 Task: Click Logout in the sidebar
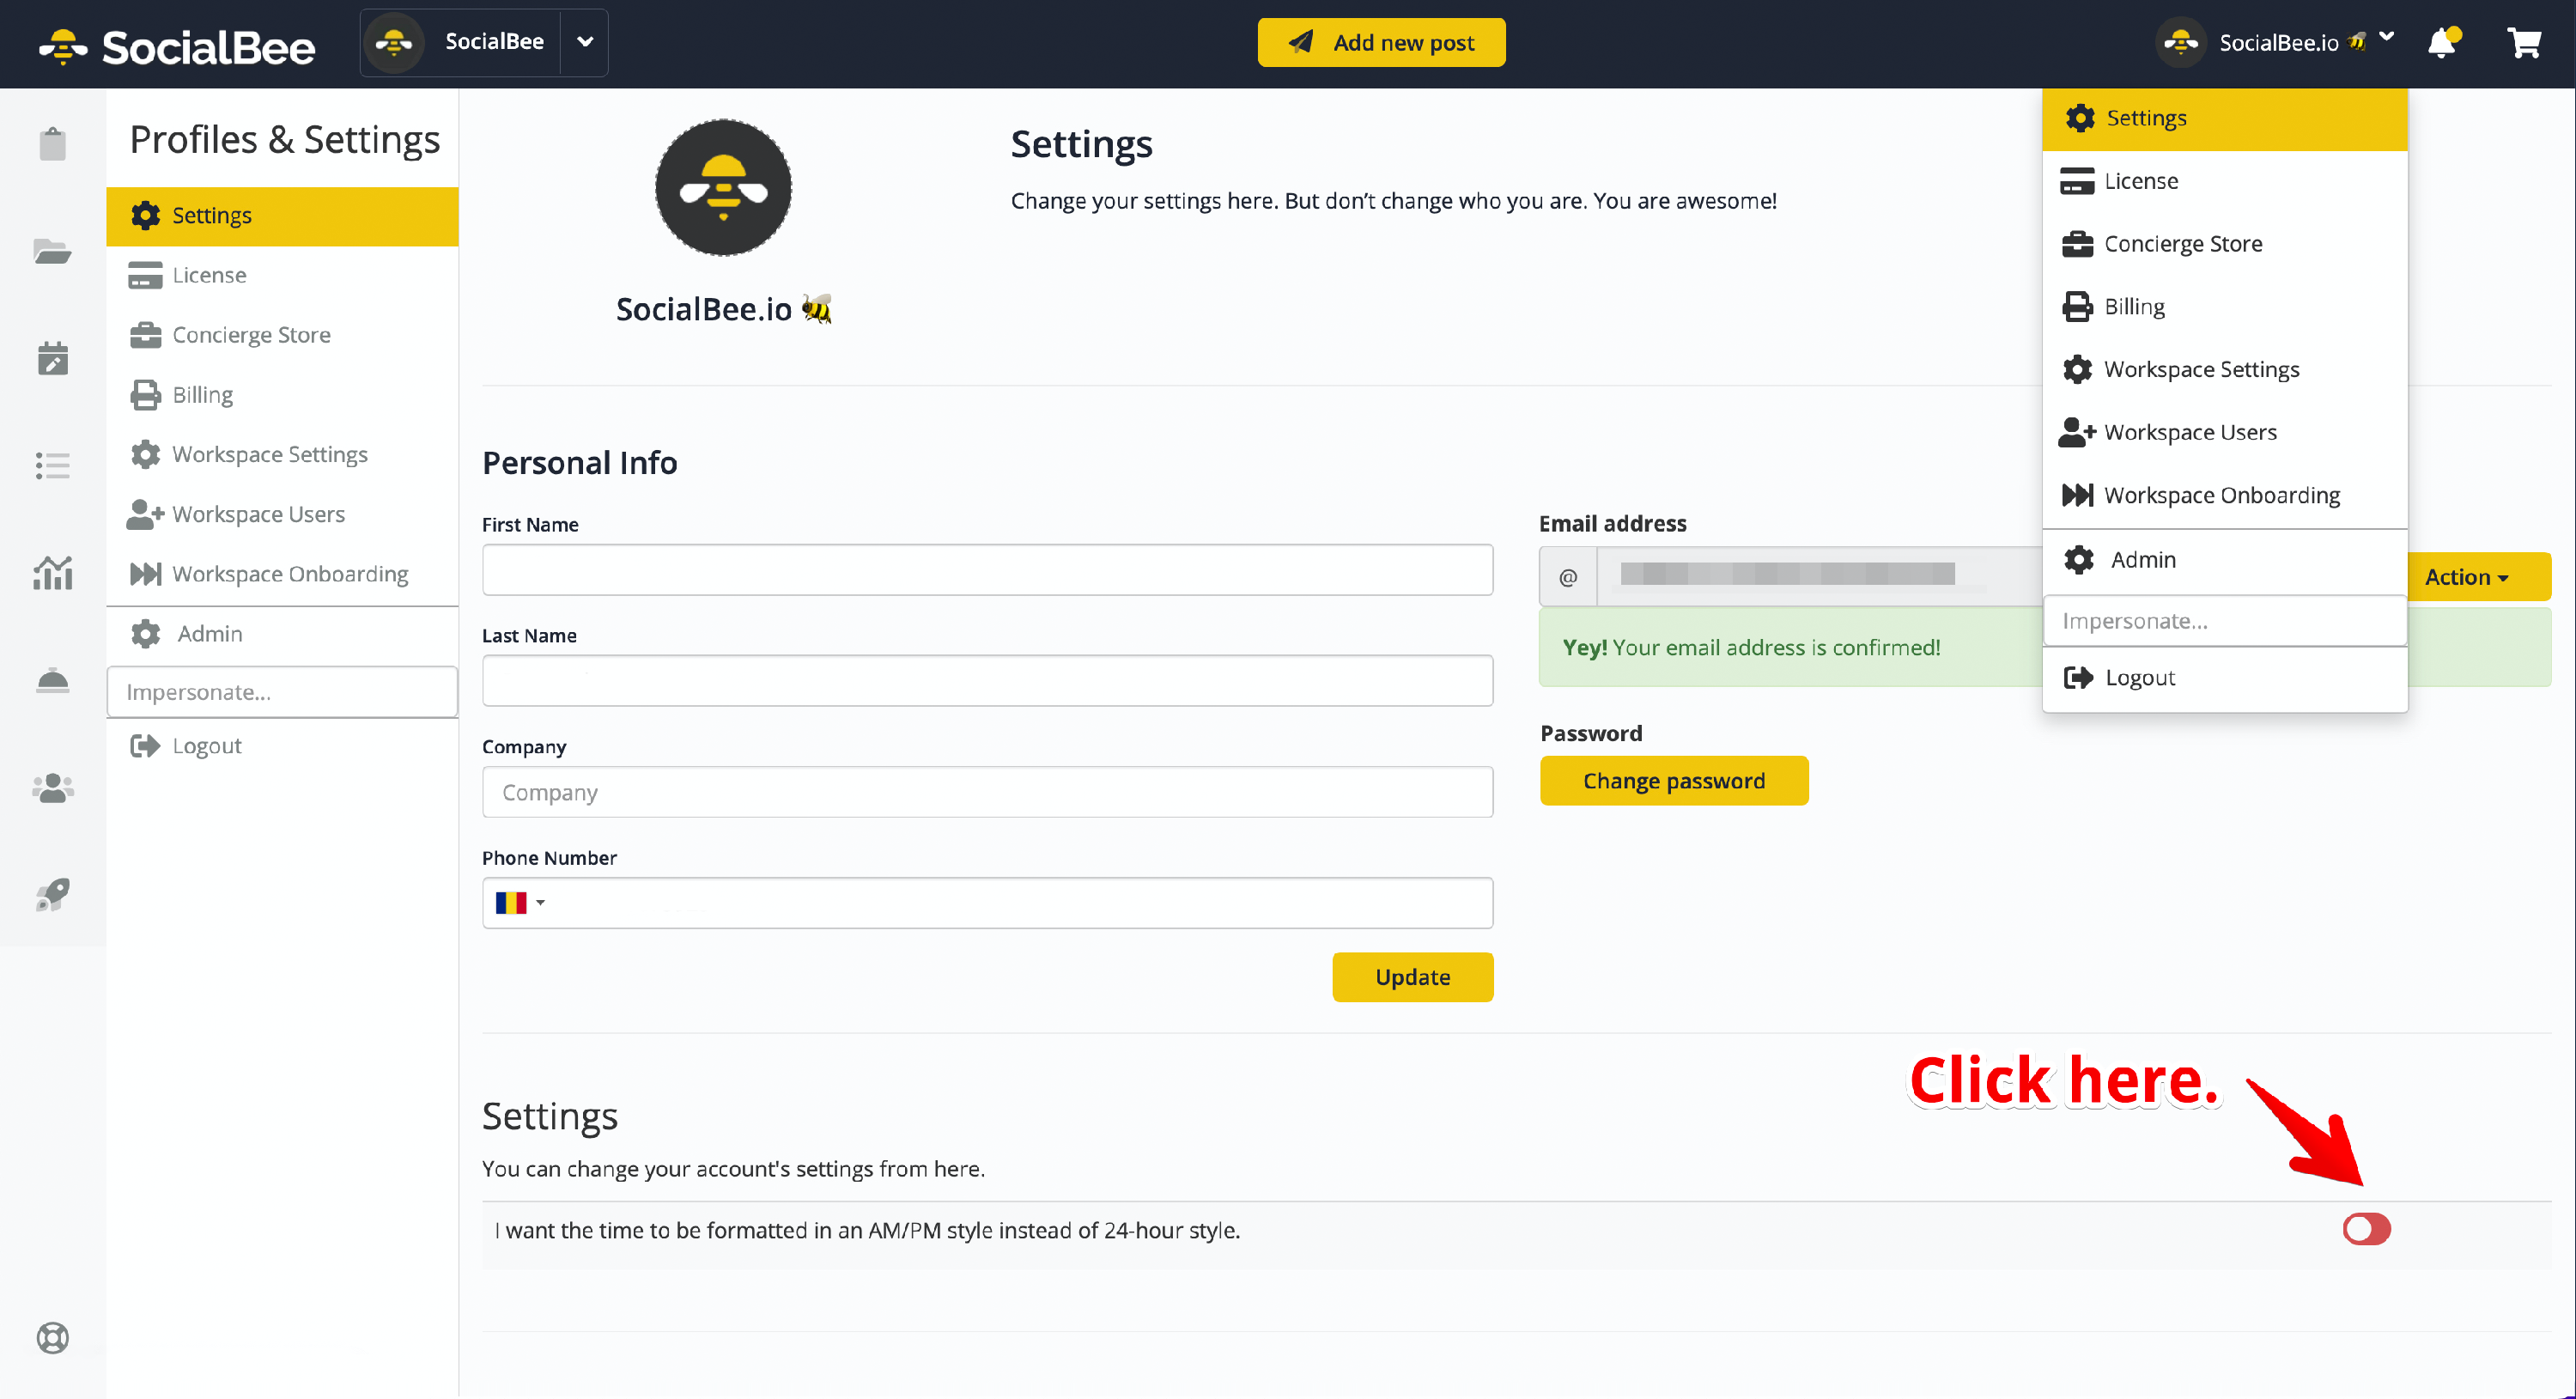click(x=282, y=746)
